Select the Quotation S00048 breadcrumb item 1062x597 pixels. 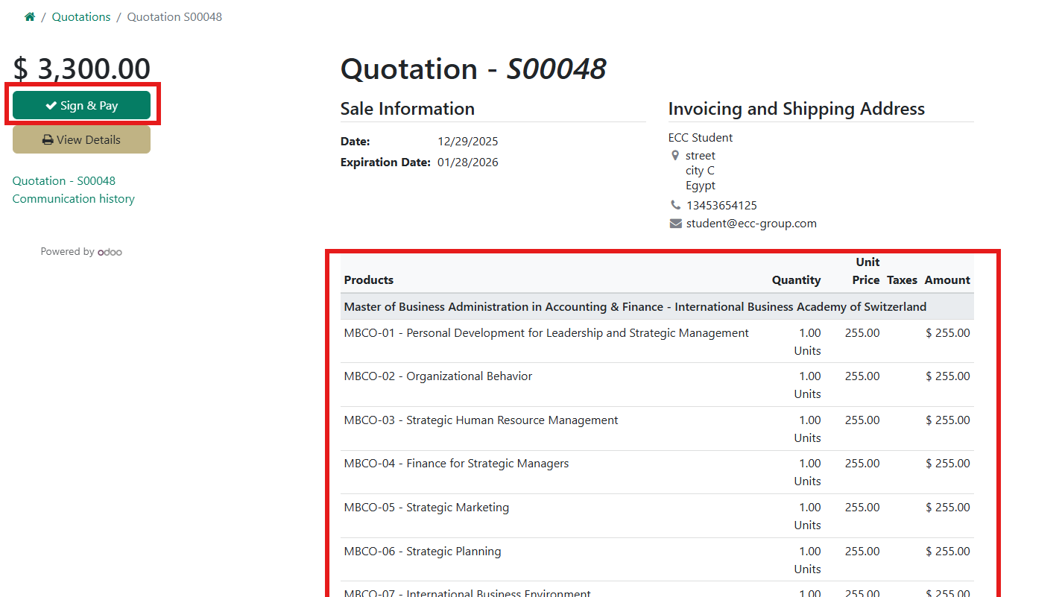click(x=174, y=17)
